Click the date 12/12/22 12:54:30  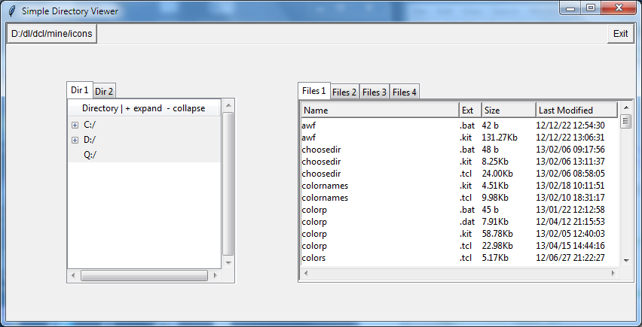[x=570, y=126]
